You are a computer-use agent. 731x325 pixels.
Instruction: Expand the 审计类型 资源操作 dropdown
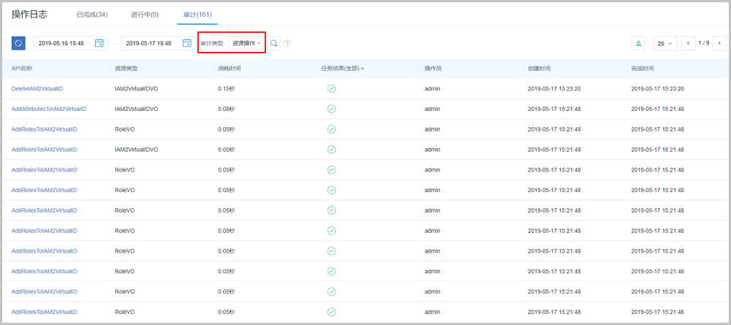pos(246,43)
